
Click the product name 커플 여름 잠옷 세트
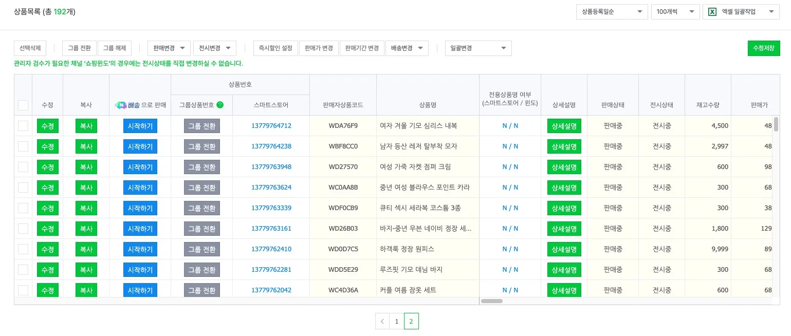[408, 290]
